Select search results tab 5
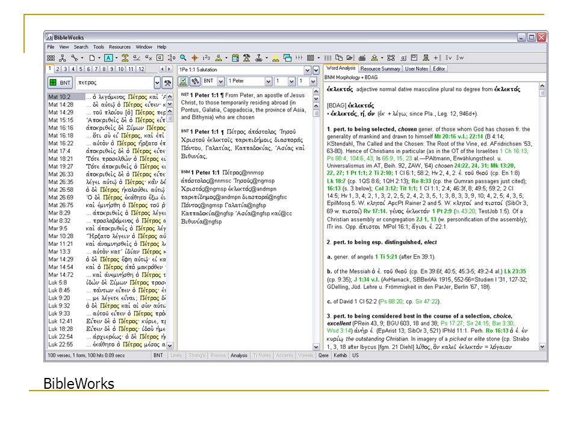 pyautogui.click(x=81, y=69)
